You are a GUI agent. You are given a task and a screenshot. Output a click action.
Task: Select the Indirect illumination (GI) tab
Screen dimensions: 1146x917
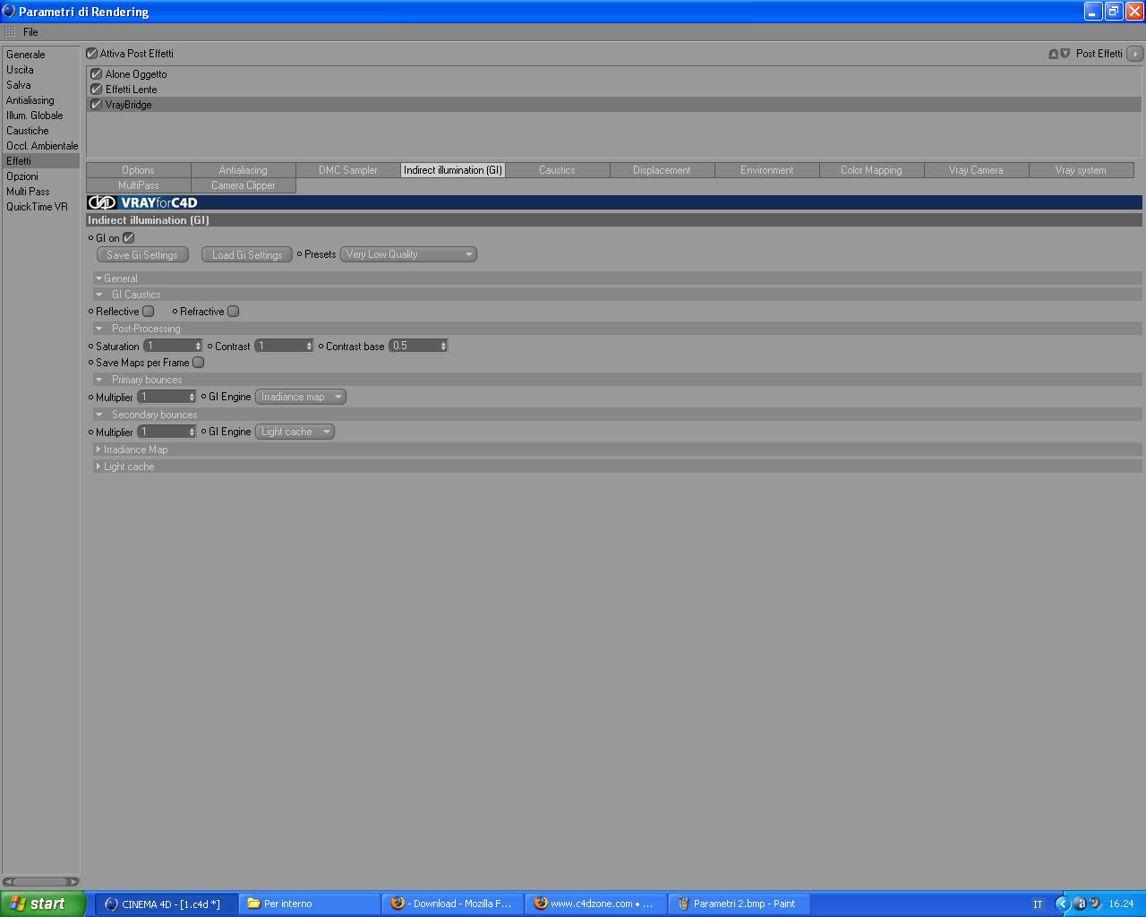click(453, 170)
